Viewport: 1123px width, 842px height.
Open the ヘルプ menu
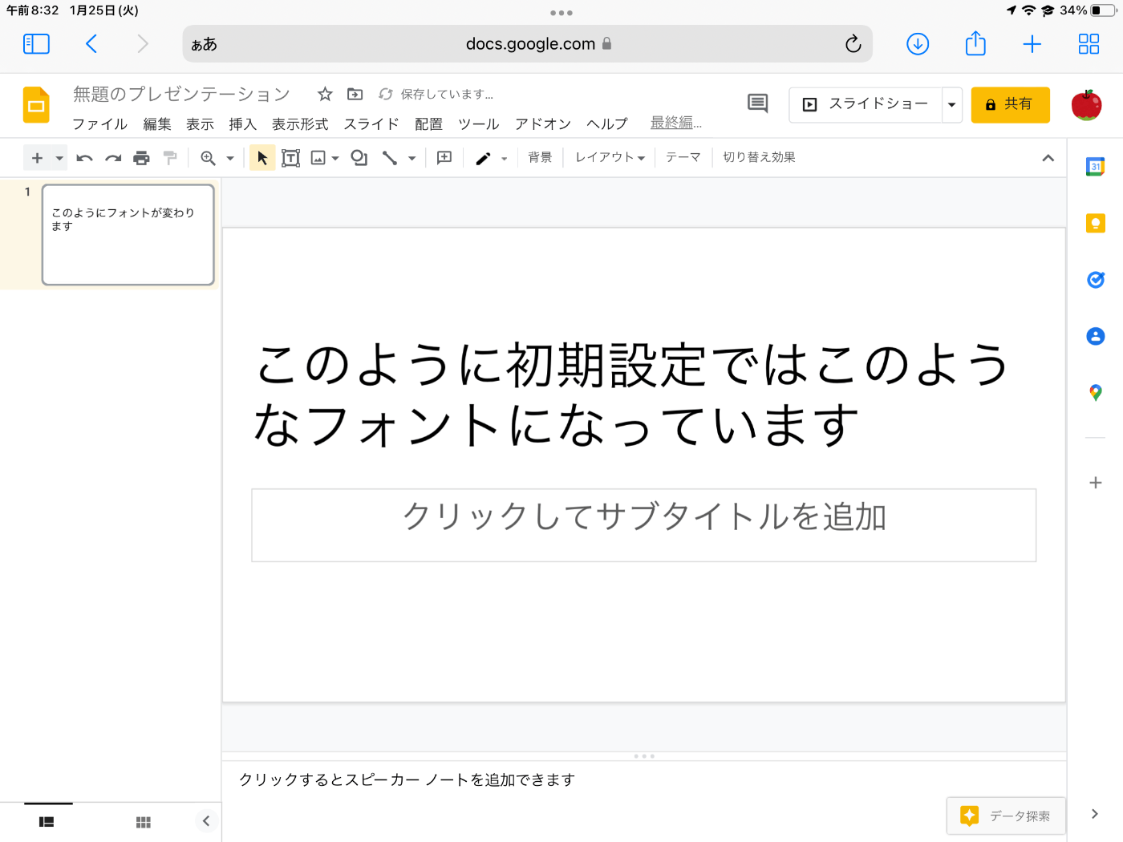pos(607,124)
